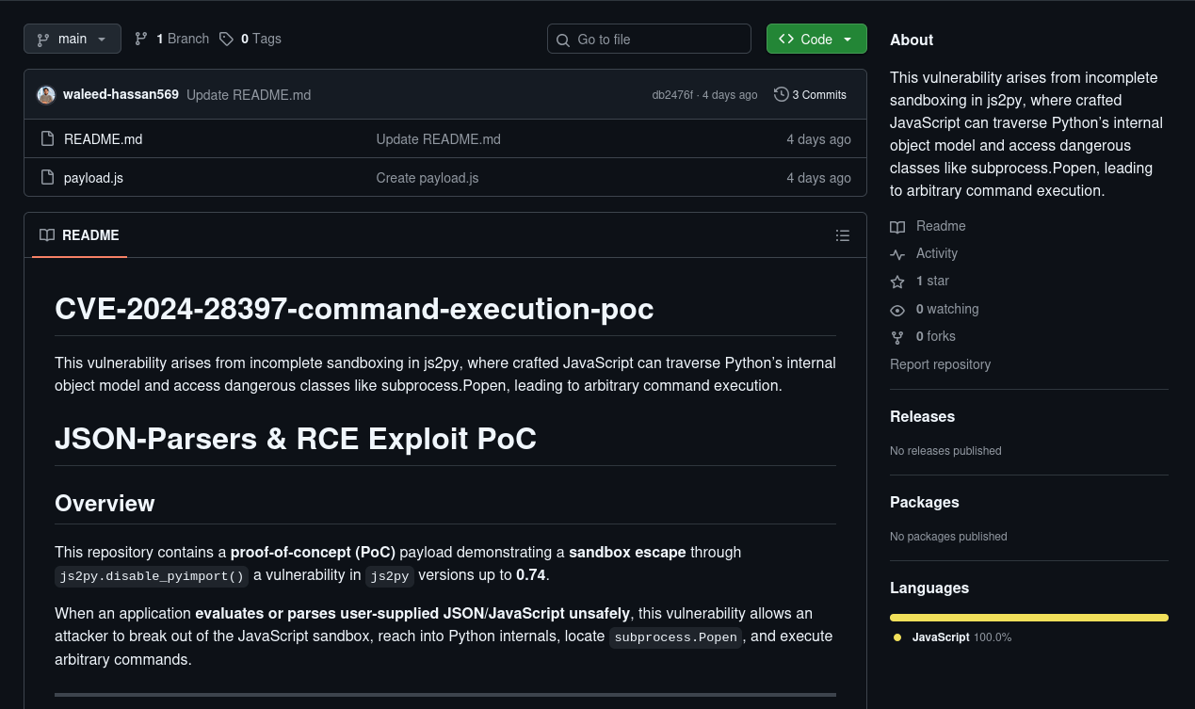The height and width of the screenshot is (709, 1195).
Task: Click the star icon in About
Action: click(897, 282)
